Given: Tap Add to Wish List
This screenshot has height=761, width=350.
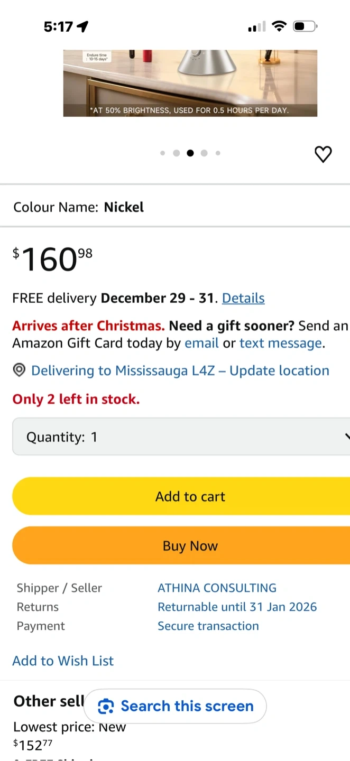Looking at the screenshot, I should point(63,661).
